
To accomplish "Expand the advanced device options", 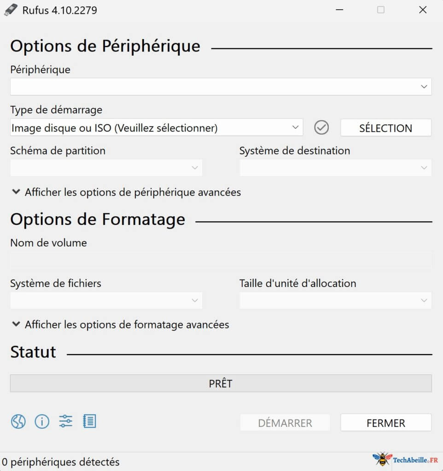I will pyautogui.click(x=126, y=192).
